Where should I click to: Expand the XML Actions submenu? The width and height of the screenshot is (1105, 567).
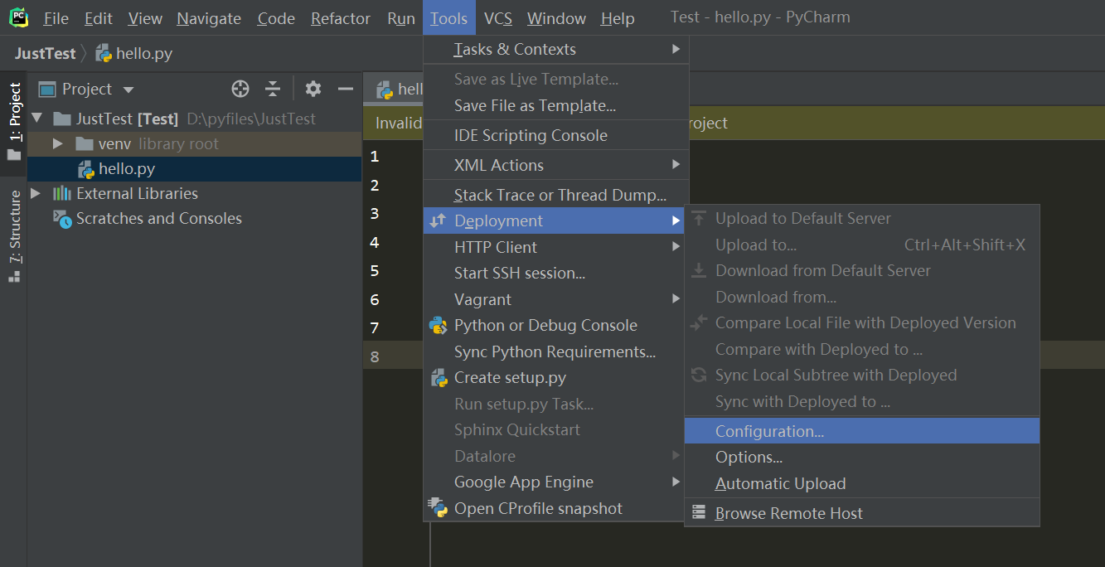coord(676,165)
